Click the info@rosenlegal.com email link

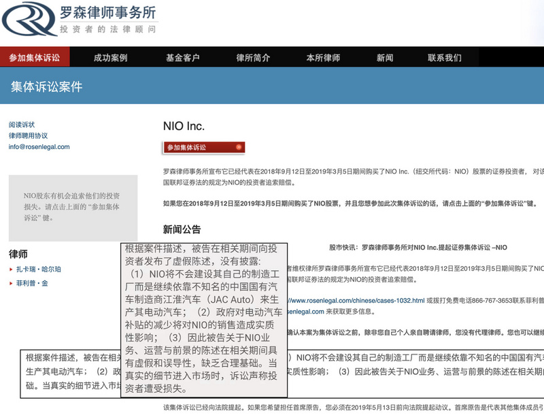39,147
